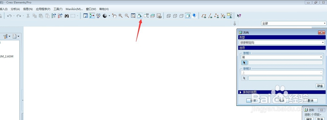Click the Copy icon in toolbar
This screenshot has width=327, height=120.
pyautogui.click(x=35, y=16)
